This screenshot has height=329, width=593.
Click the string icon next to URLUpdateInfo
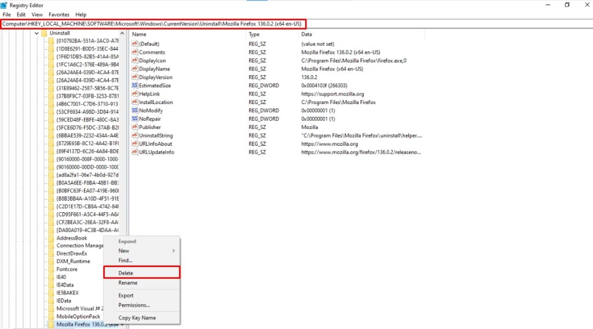point(134,152)
